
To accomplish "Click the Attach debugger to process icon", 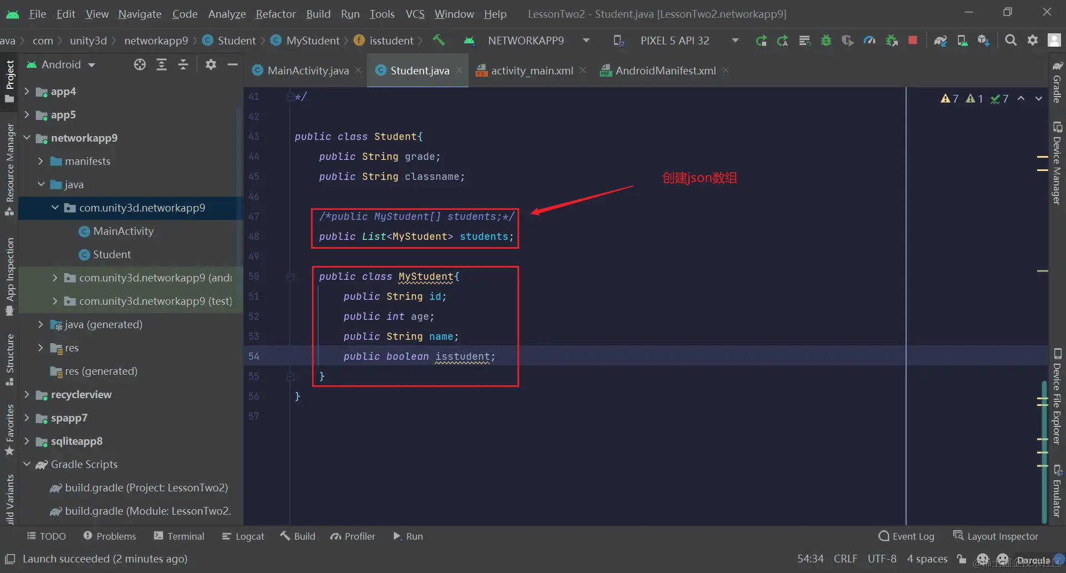I will tap(892, 41).
